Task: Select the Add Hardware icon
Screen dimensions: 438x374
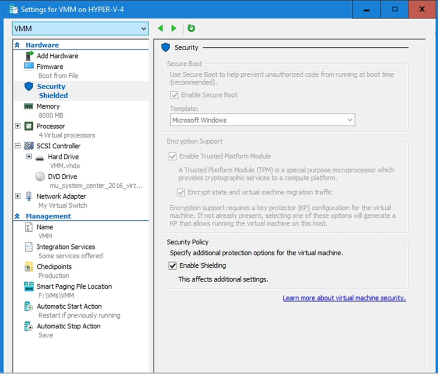Action: 29,56
